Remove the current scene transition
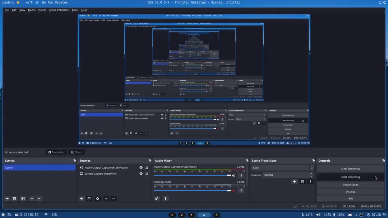This screenshot has width=388, height=218. pyautogui.click(x=302, y=182)
